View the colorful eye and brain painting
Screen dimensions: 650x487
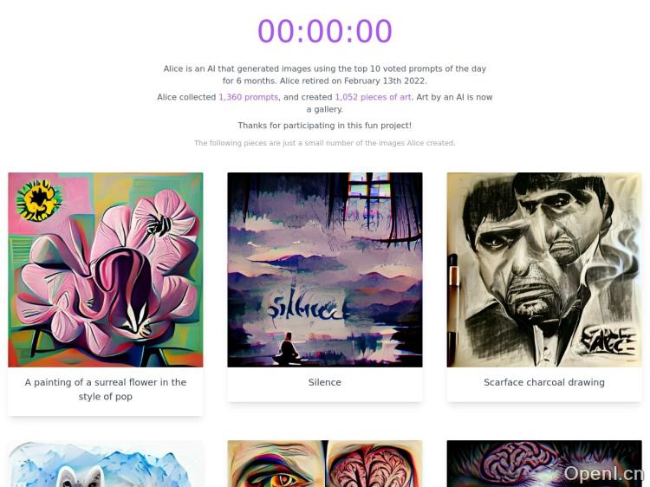click(x=325, y=464)
